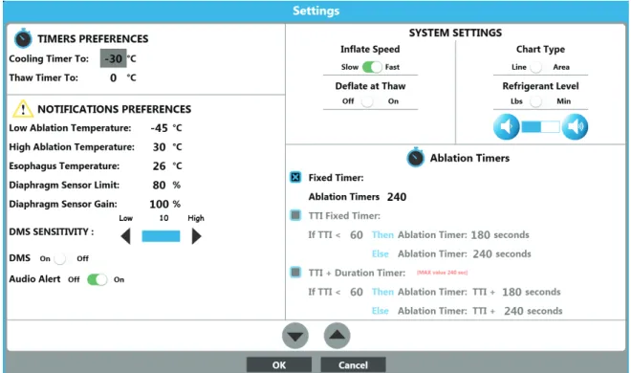This screenshot has height=373, width=631.
Task: Click the Ablation Timers stopwatch icon
Action: [415, 157]
